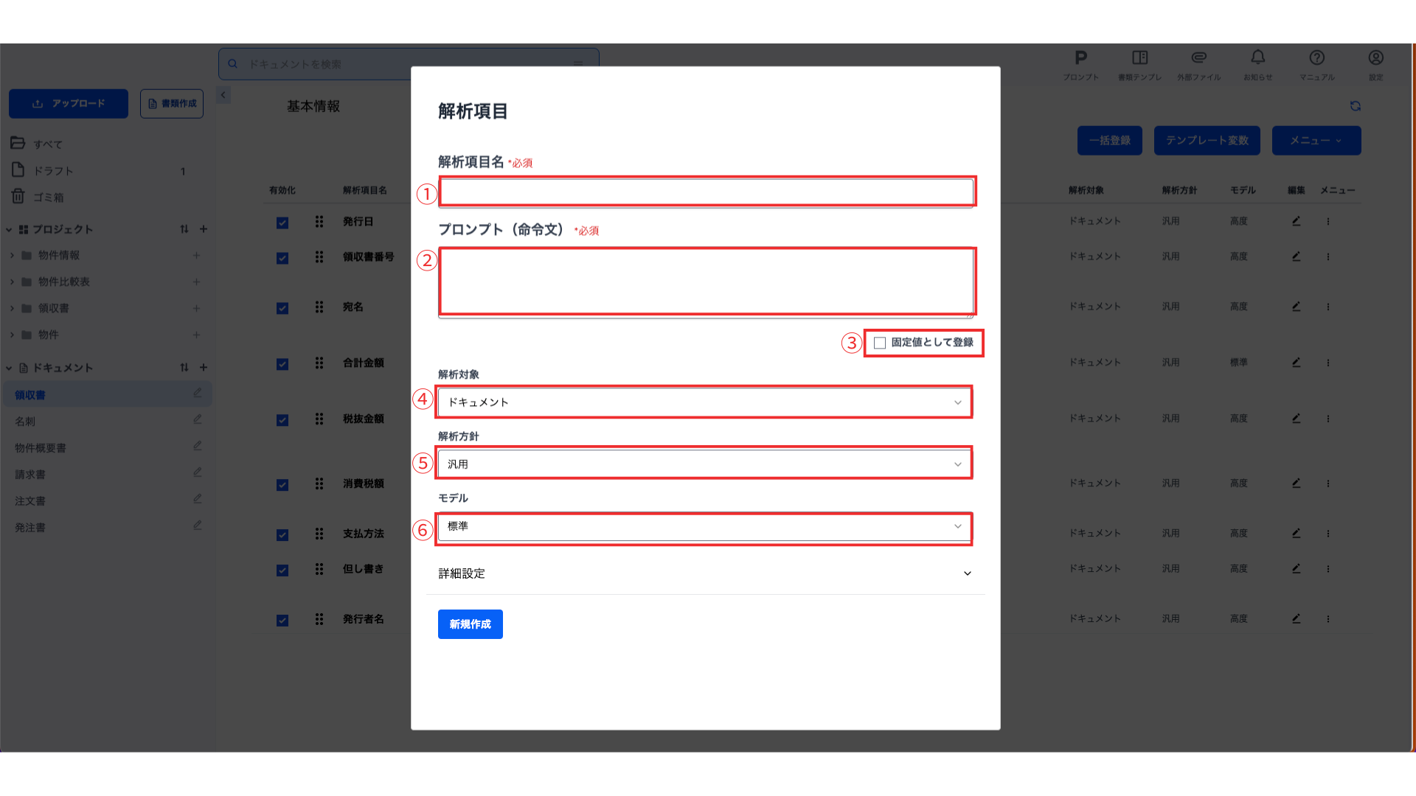Open the モデル 標準 dropdown
Image resolution: width=1416 pixels, height=796 pixels.
point(704,526)
